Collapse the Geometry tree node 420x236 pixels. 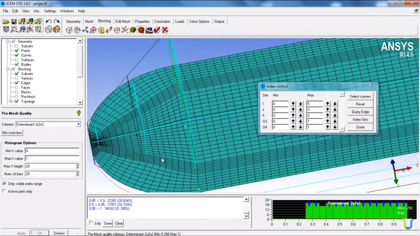click(8, 41)
